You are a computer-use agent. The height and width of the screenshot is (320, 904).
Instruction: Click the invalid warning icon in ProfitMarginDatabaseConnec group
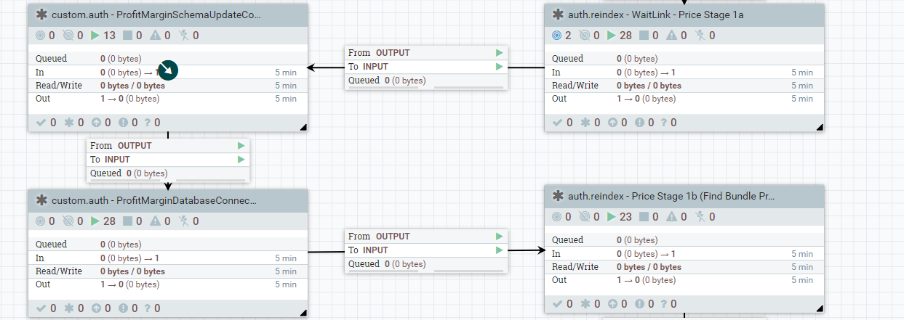pyautogui.click(x=153, y=221)
